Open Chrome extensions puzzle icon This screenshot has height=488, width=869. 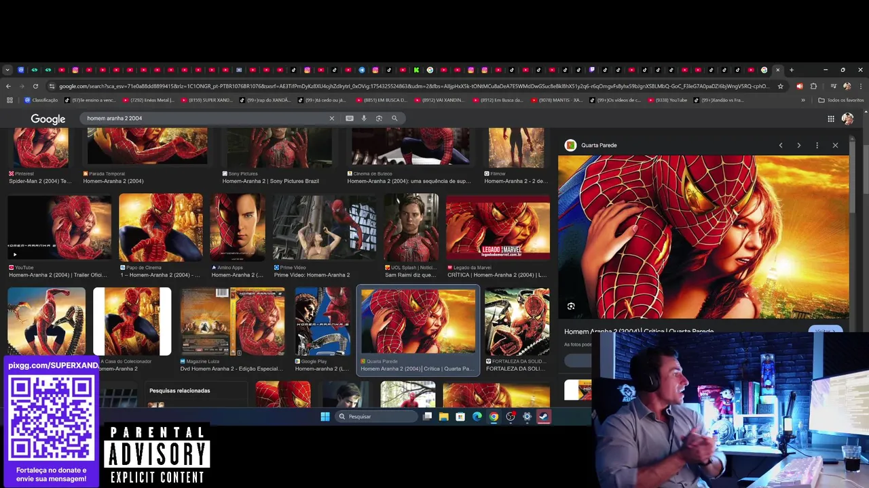coord(813,86)
